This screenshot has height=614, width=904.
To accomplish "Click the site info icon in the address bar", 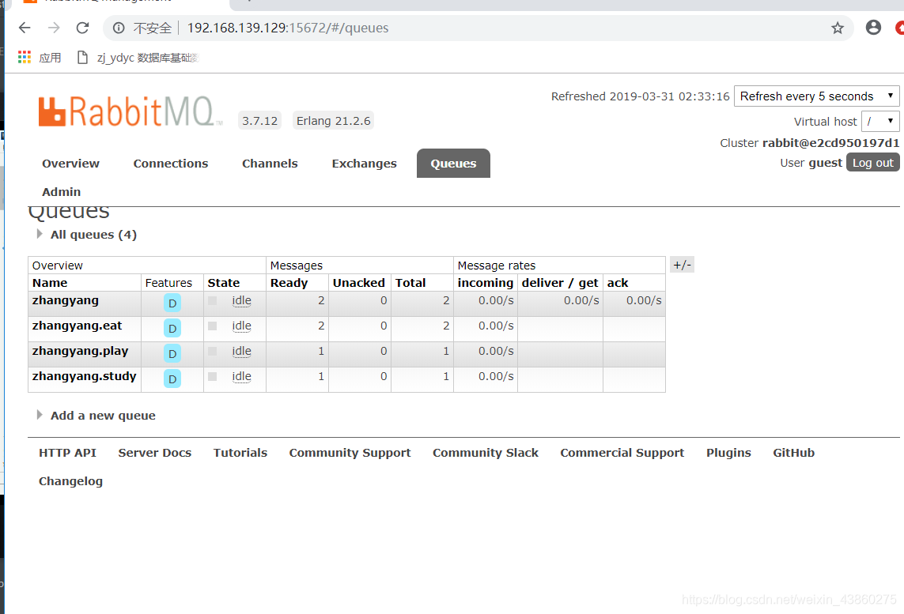I will 118,28.
